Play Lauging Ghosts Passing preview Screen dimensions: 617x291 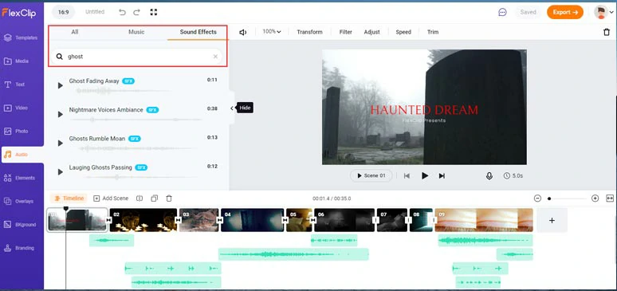pos(61,172)
